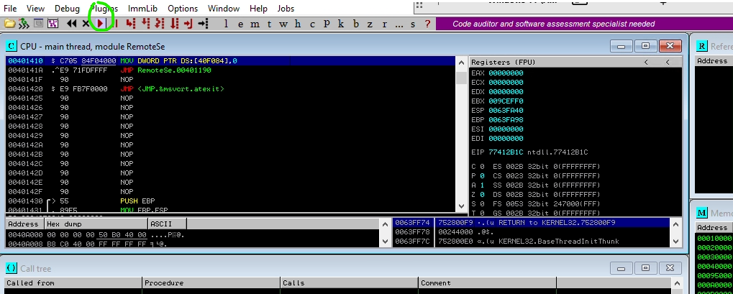Show Call stack via 'k' button

pos(341,24)
